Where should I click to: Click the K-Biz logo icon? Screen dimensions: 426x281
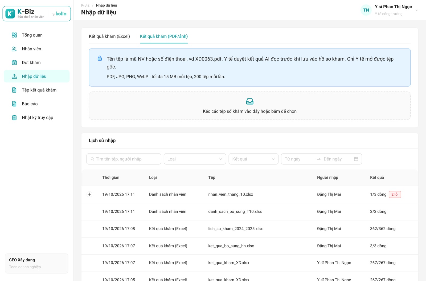coord(10,14)
